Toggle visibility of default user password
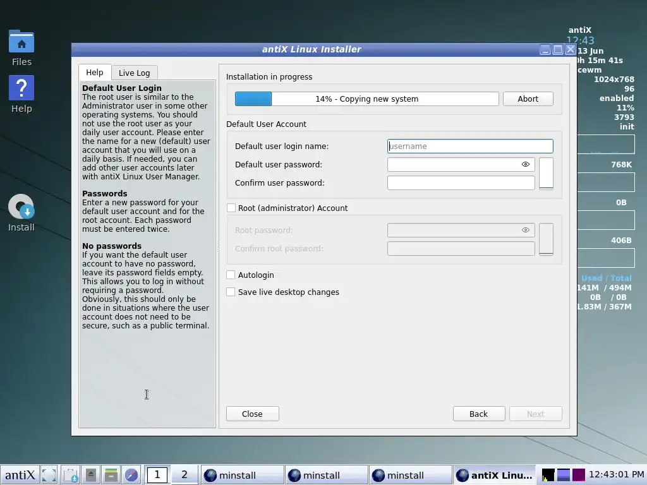The image size is (647, 485). coord(525,165)
